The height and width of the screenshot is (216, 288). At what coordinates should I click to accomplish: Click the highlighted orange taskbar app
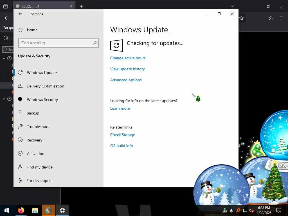[48, 210]
